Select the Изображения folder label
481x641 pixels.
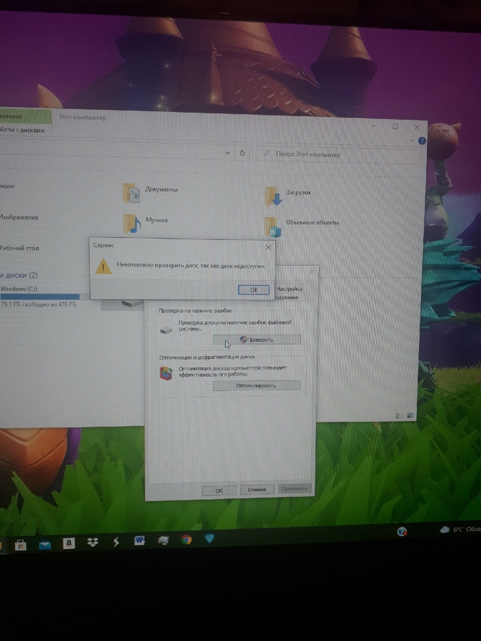tap(19, 217)
